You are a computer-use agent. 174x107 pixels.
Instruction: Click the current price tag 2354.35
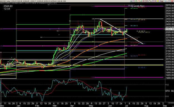[x=170, y=29]
